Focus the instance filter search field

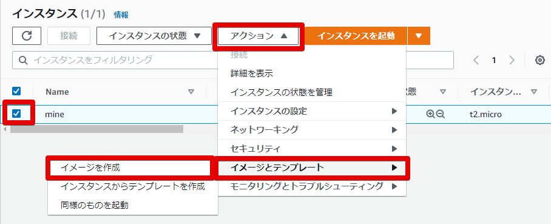coord(115,60)
